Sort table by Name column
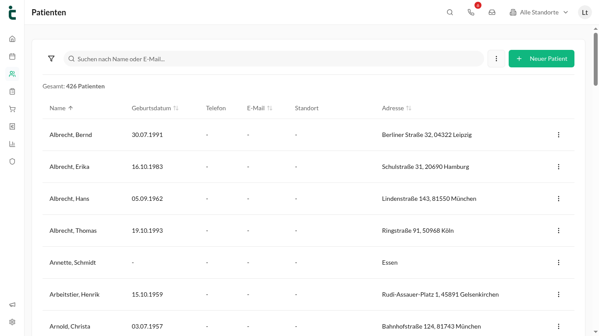The image size is (599, 336). click(61, 108)
